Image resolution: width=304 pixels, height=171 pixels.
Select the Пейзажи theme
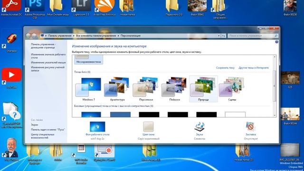[174, 89]
